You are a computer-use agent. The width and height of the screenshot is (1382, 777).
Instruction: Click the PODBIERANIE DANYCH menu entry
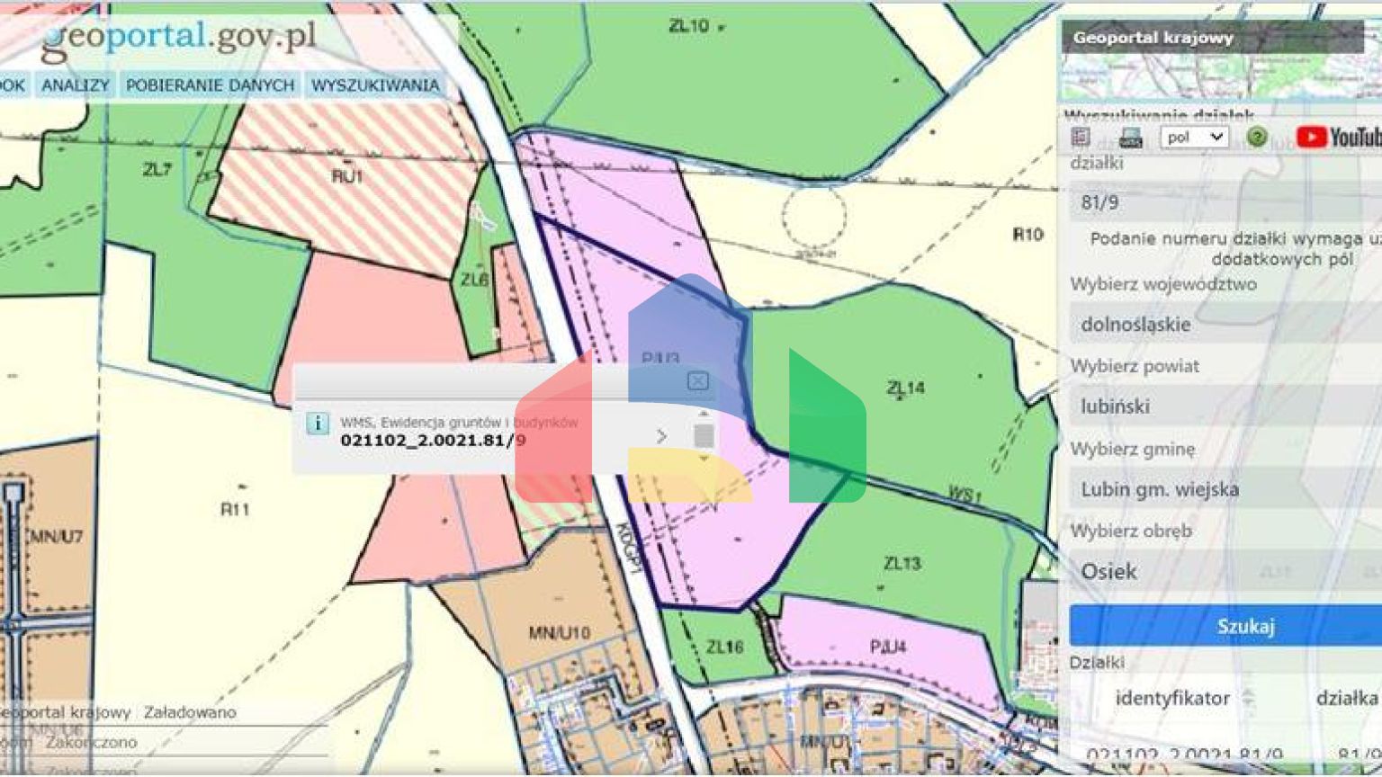pos(209,85)
